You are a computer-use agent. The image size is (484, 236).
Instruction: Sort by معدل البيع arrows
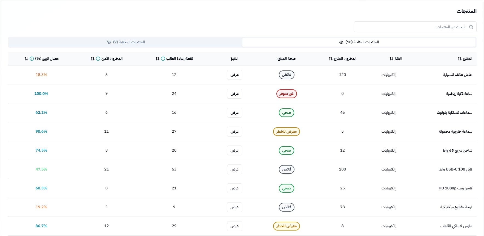(x=26, y=59)
